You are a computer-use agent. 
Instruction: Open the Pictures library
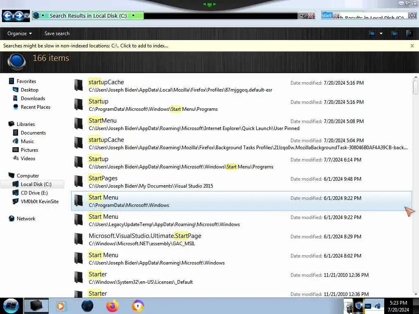(29, 150)
